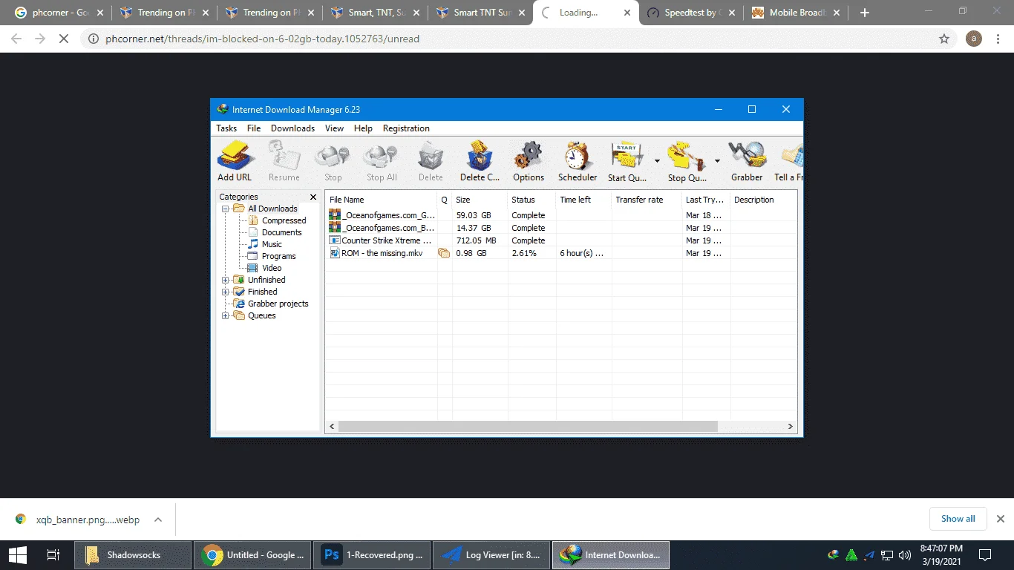Sort by Size column header
Image resolution: width=1014 pixels, height=570 pixels.
coord(479,200)
